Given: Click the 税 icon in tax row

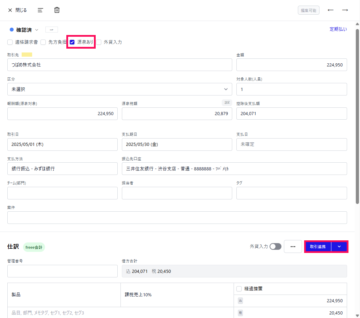Looking at the screenshot, I should tap(240, 313).
